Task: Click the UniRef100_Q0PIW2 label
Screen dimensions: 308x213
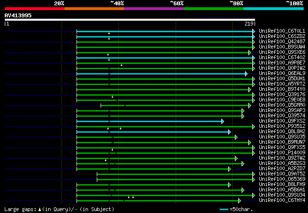Action: [282, 68]
